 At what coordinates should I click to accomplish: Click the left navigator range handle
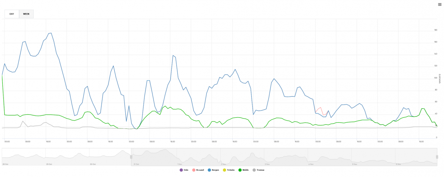point(131,157)
